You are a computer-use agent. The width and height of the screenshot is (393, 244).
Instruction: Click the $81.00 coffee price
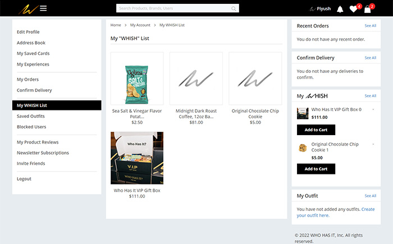[196, 122]
